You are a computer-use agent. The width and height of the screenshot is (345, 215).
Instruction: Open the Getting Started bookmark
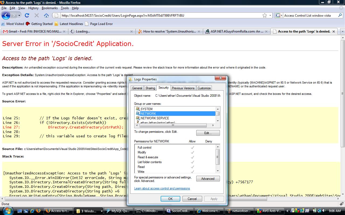click(x=39, y=24)
